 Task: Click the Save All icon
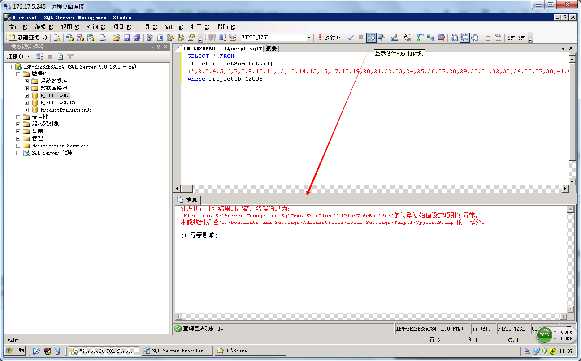point(137,38)
